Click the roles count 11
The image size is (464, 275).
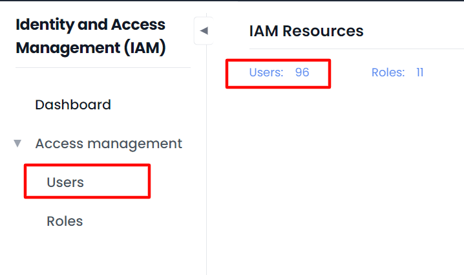click(x=420, y=72)
